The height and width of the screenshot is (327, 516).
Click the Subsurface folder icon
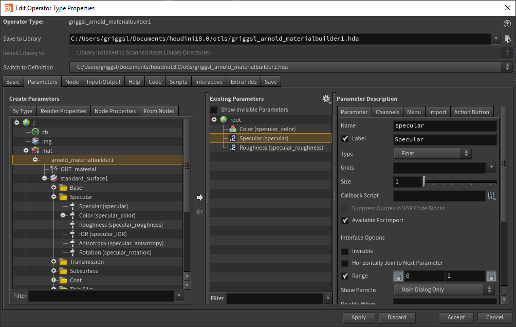(63, 271)
